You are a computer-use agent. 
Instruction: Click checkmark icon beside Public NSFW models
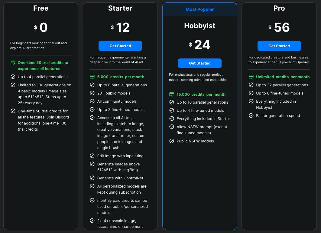coord(172,141)
